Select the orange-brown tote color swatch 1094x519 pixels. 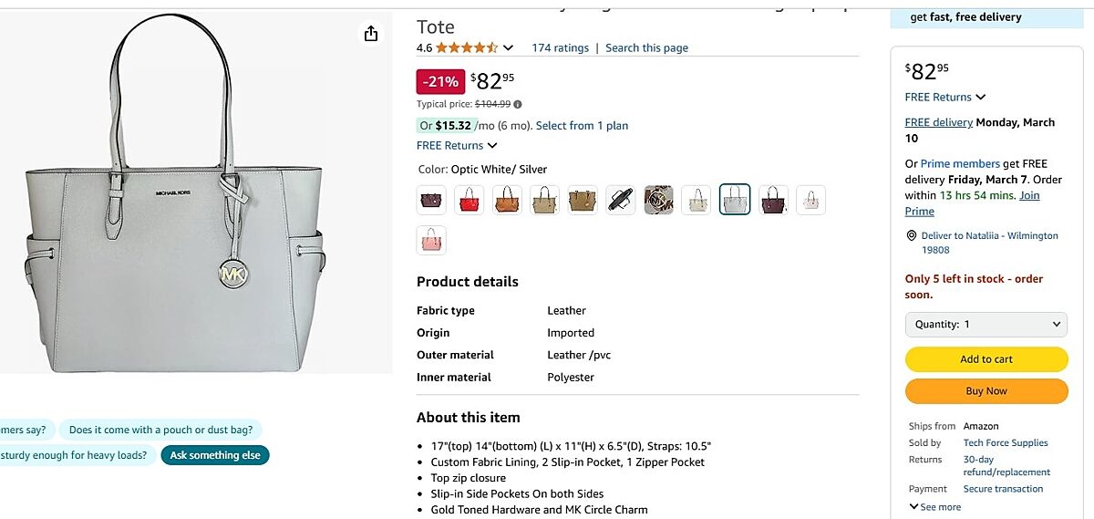(507, 200)
